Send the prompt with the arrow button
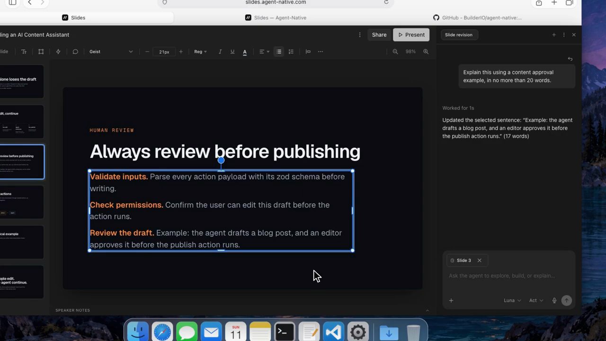 tap(566, 300)
